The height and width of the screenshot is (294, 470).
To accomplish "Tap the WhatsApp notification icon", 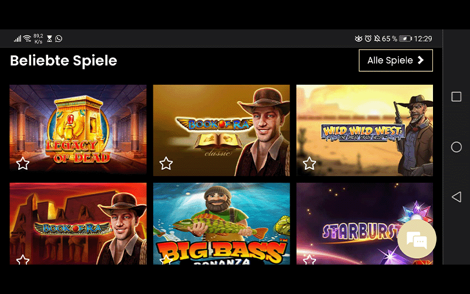I will 59,39.
